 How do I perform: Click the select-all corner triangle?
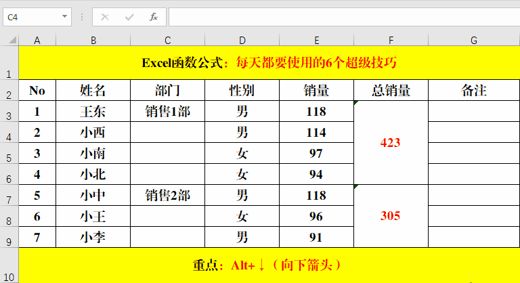click(13, 40)
